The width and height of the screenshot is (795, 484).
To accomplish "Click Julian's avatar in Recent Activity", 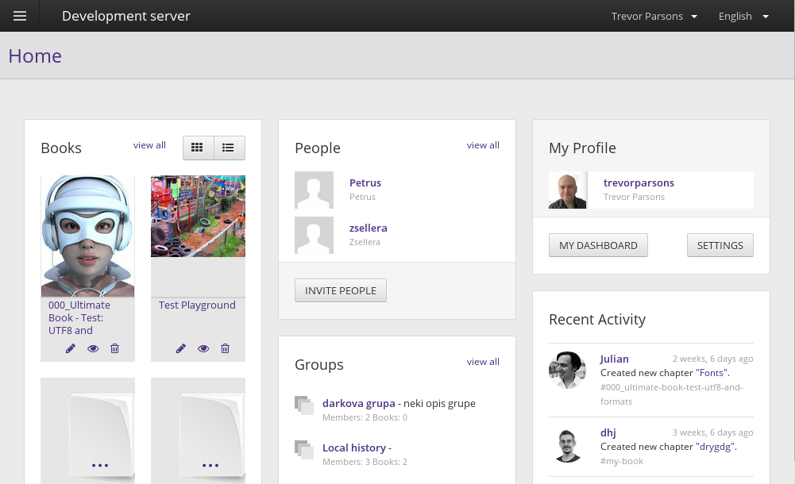I will coord(568,370).
